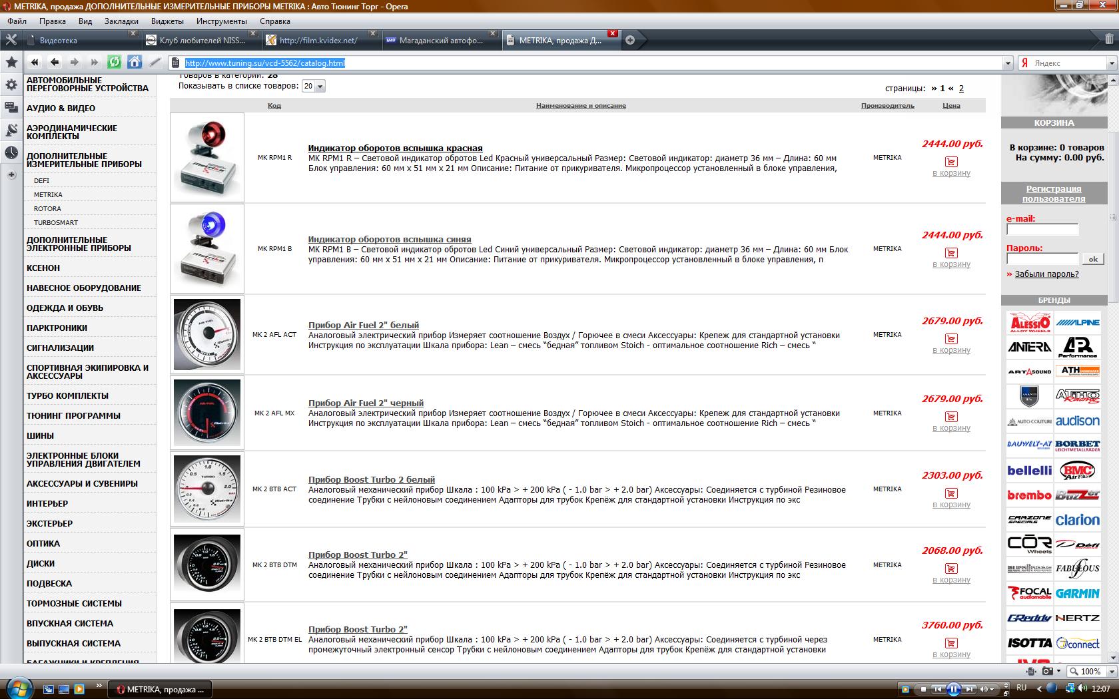Click the green Reload page button
Viewport: 1119px width, 699px height.
click(115, 62)
